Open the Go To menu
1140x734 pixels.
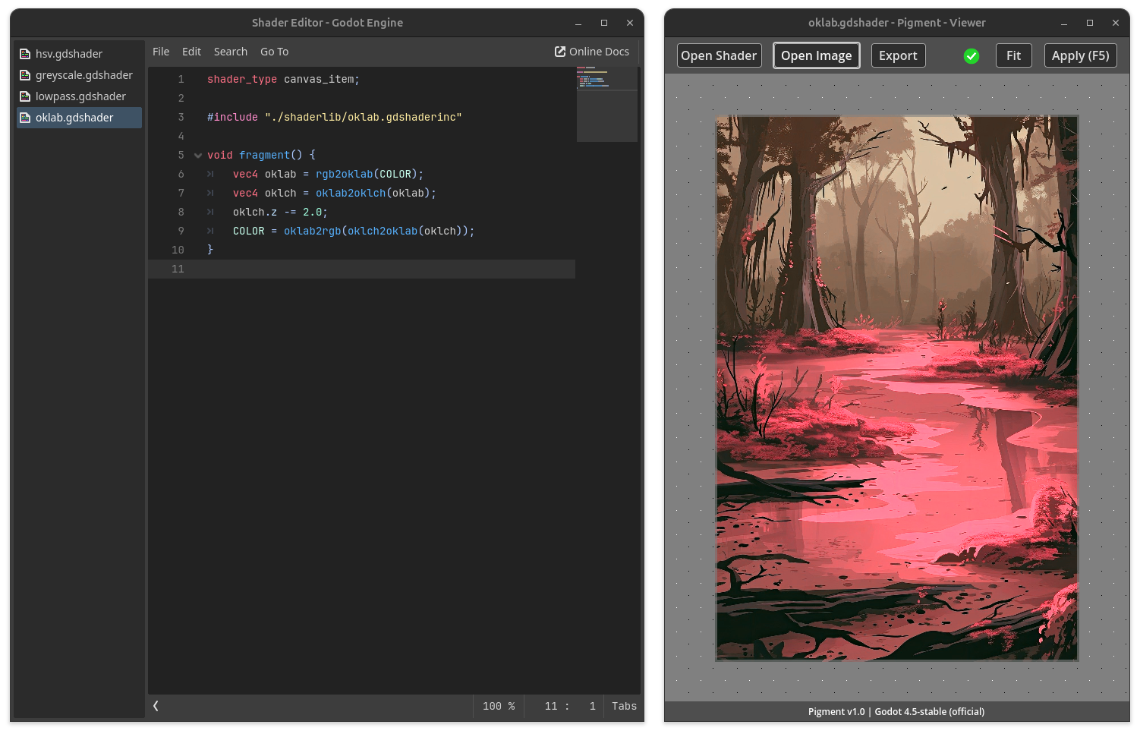274,52
